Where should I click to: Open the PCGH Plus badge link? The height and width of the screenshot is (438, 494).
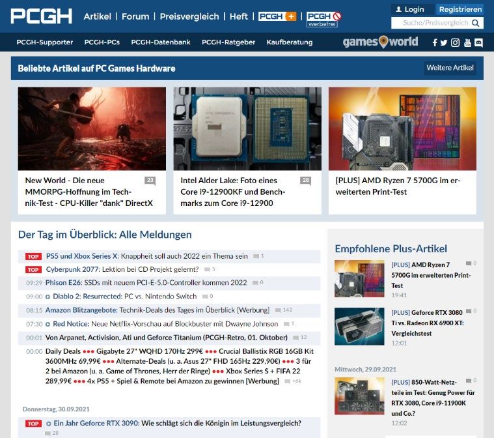(277, 16)
